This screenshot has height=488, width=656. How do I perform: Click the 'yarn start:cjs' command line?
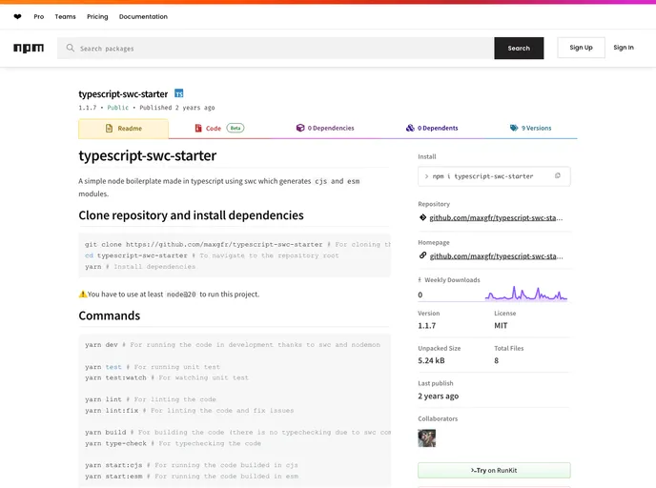point(192,465)
